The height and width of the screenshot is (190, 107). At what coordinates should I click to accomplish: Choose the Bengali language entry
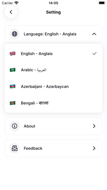53,103
